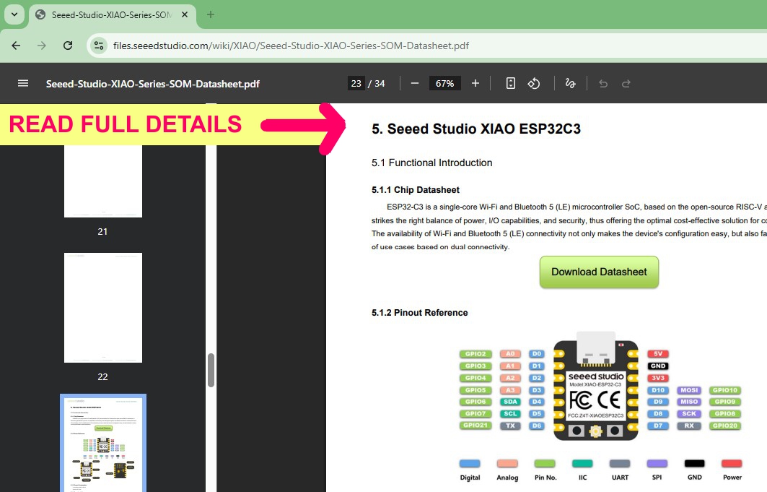The width and height of the screenshot is (767, 492).
Task: Close the Seeed-Studio-XIAO-Series-SOM browser tab
Action: (185, 14)
